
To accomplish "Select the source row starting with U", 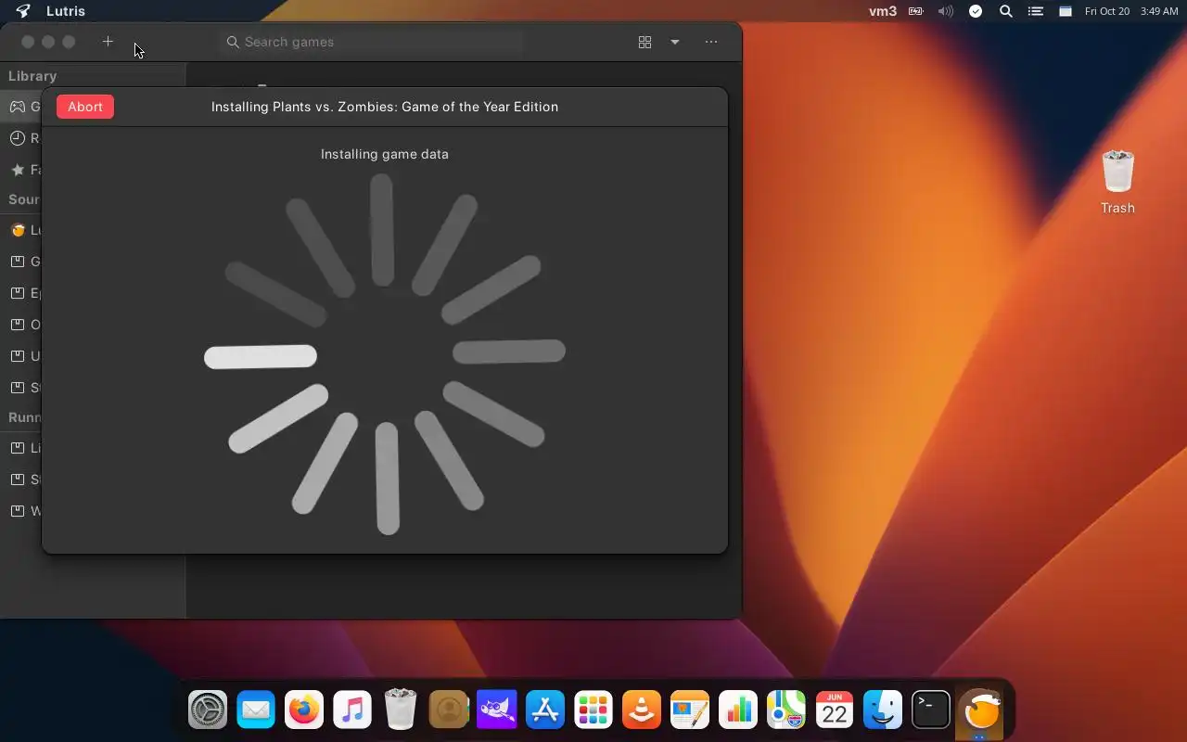I will point(20,356).
